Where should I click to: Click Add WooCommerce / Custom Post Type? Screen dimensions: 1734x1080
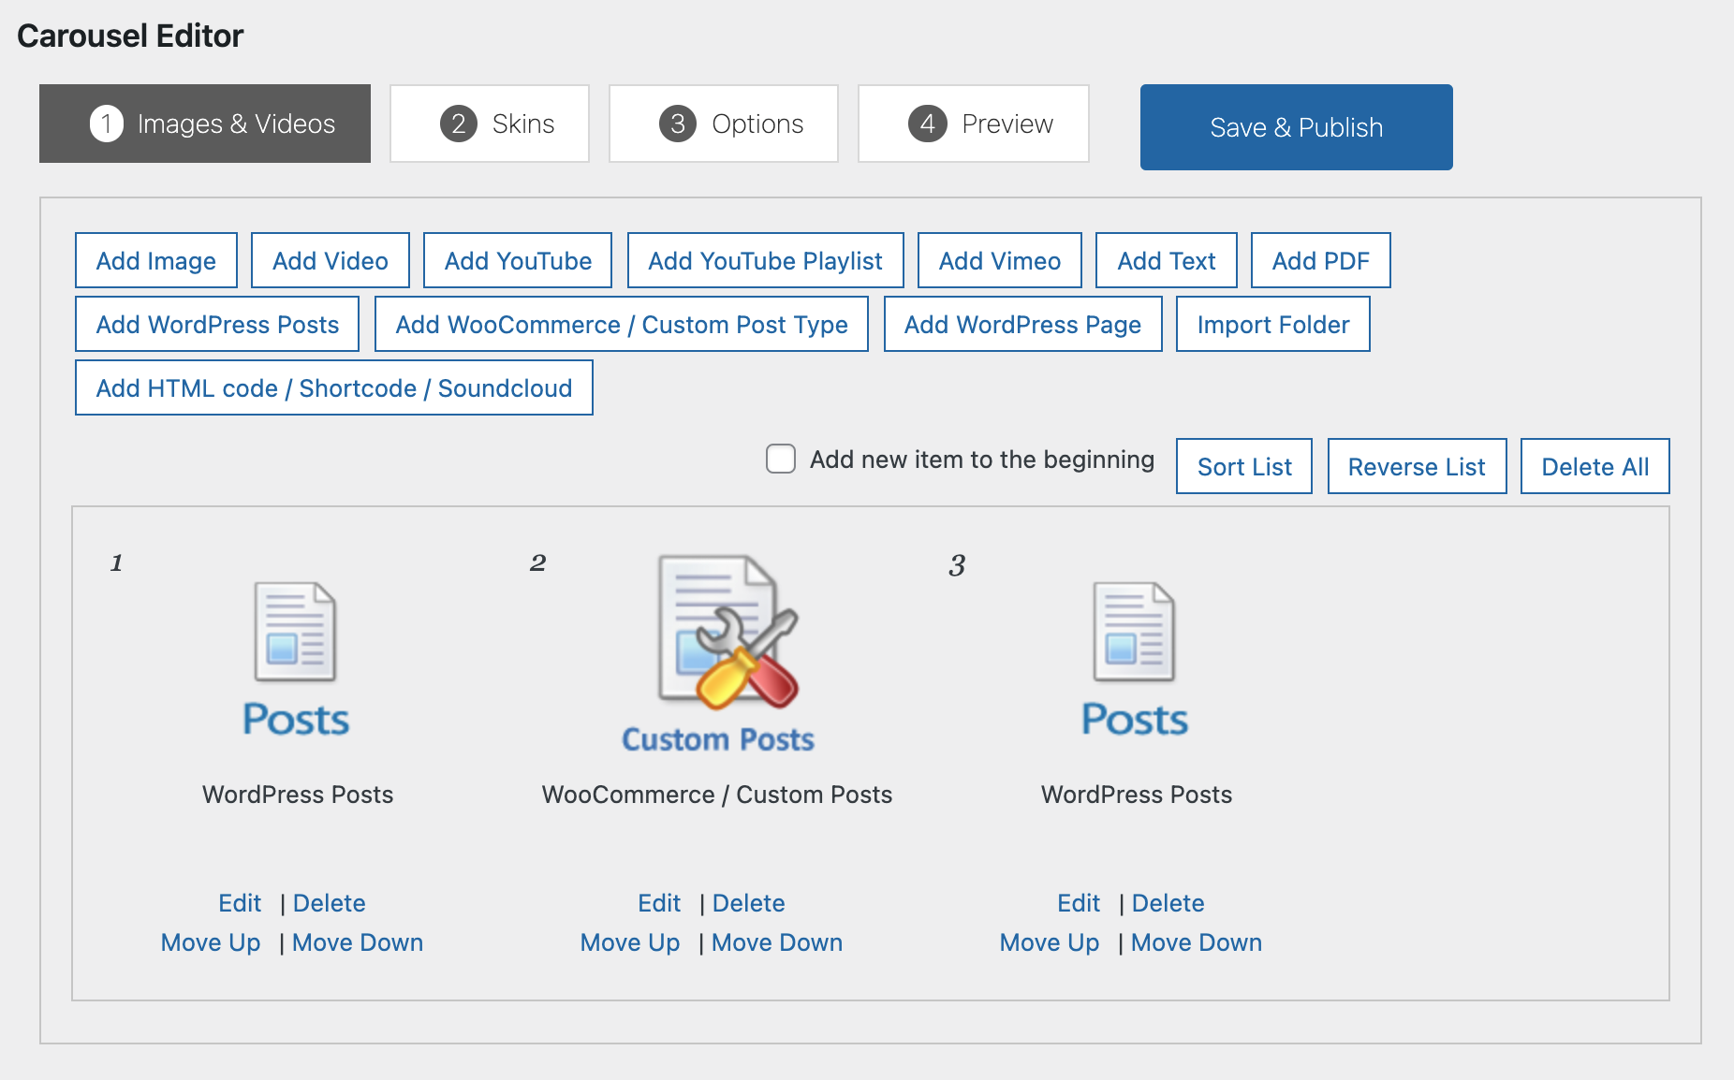(x=621, y=325)
